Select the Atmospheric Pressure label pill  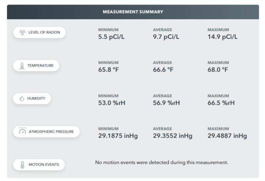click(46, 131)
